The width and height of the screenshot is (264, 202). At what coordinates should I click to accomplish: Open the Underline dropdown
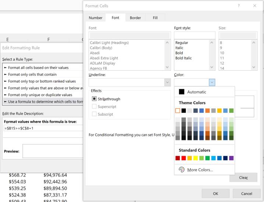point(167,83)
